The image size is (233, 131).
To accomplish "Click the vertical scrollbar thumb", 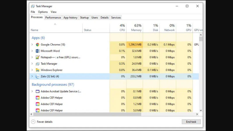I will (201, 39).
